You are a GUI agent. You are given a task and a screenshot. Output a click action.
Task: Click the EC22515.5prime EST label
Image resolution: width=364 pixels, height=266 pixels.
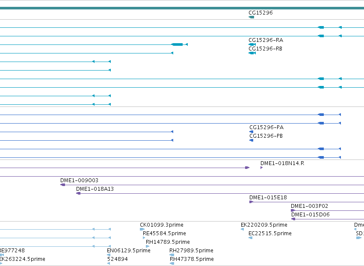(270, 233)
